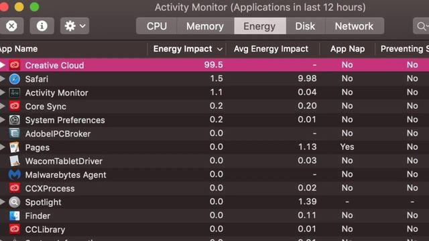Image resolution: width=429 pixels, height=241 pixels.
Task: Expand the Spotlight disclosure triangle
Action: click(x=3, y=202)
